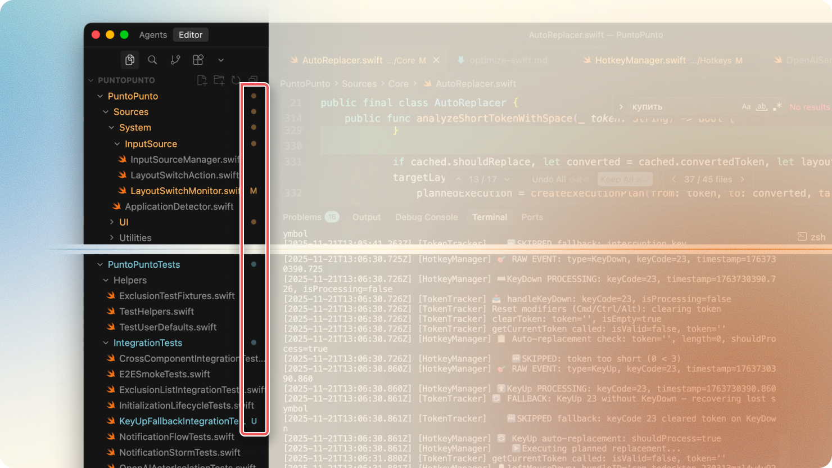Open the additional views dropdown chevron
The image size is (832, 468).
[x=221, y=60]
